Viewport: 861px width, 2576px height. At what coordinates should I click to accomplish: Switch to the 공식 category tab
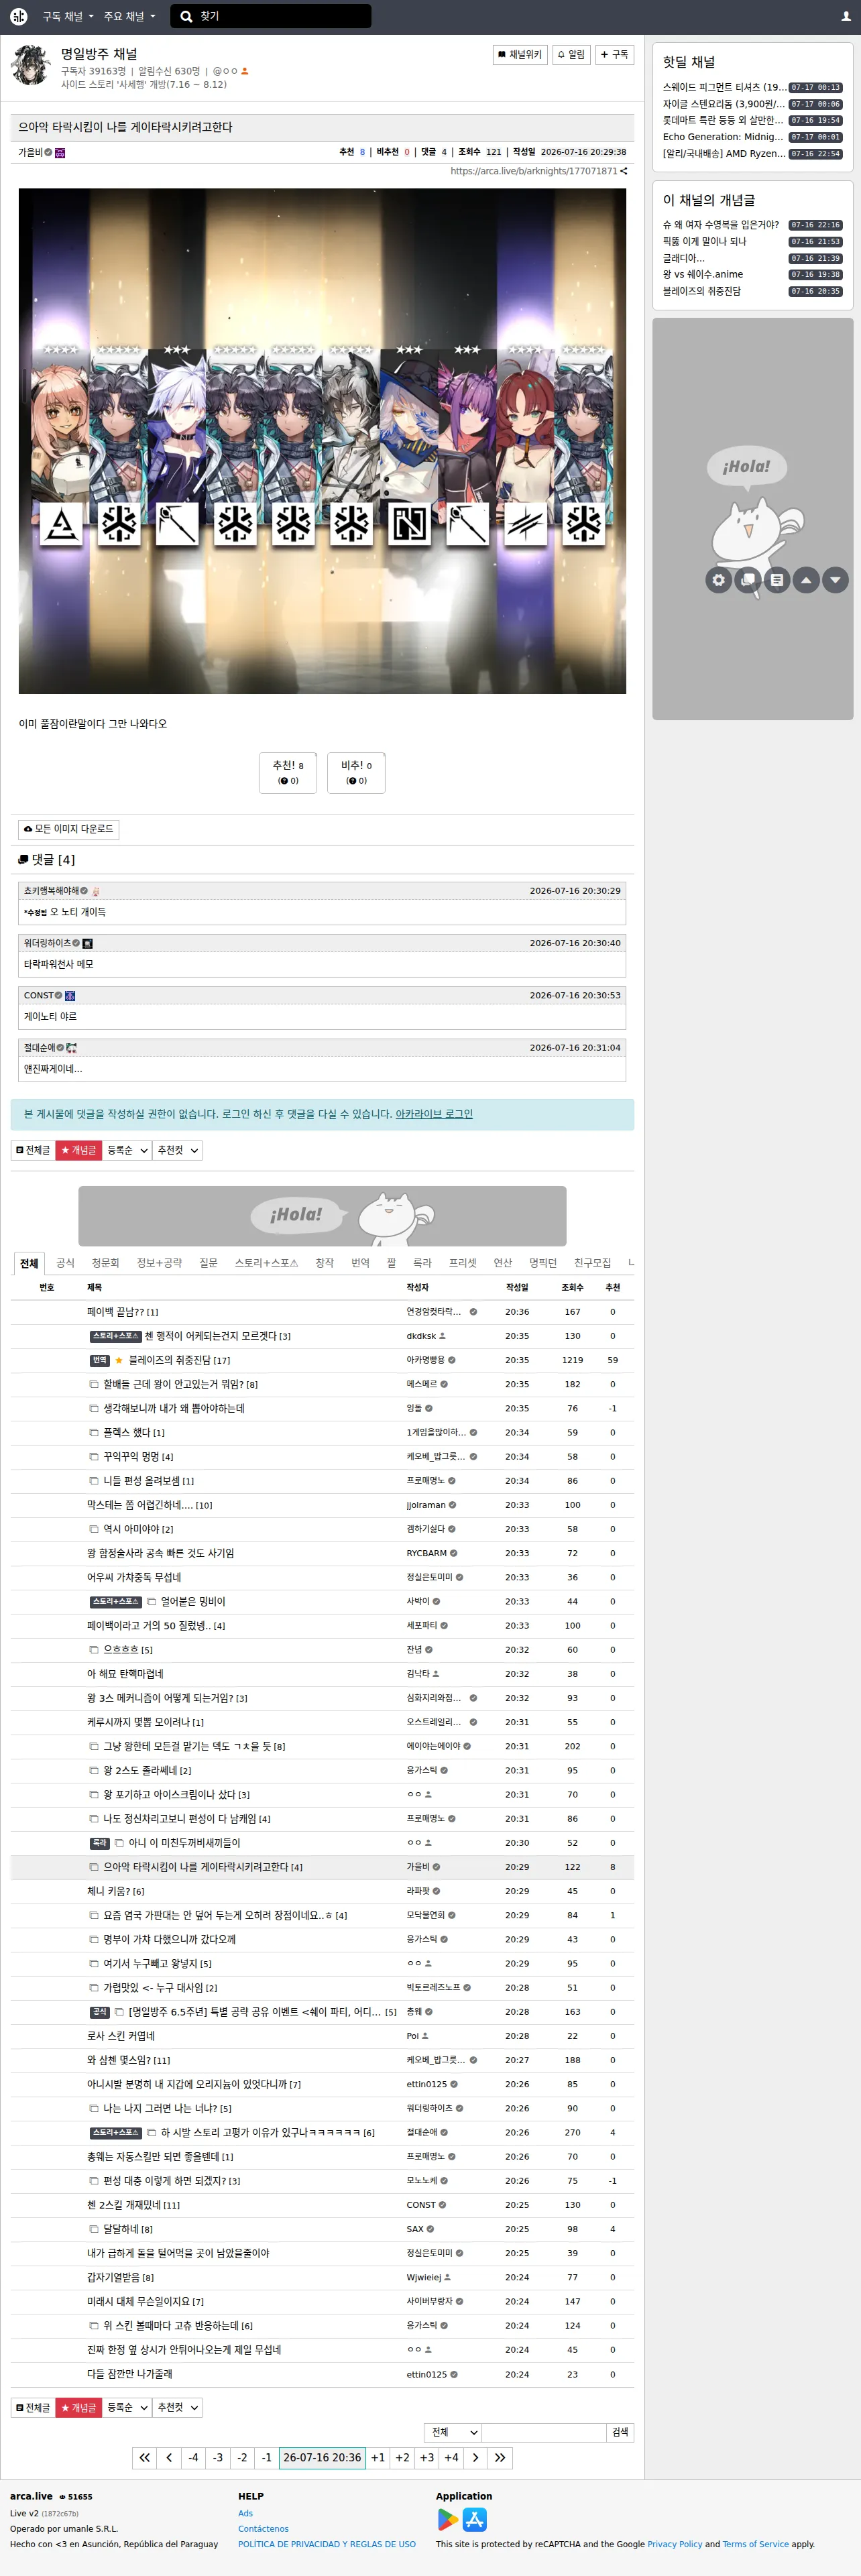[x=65, y=1263]
